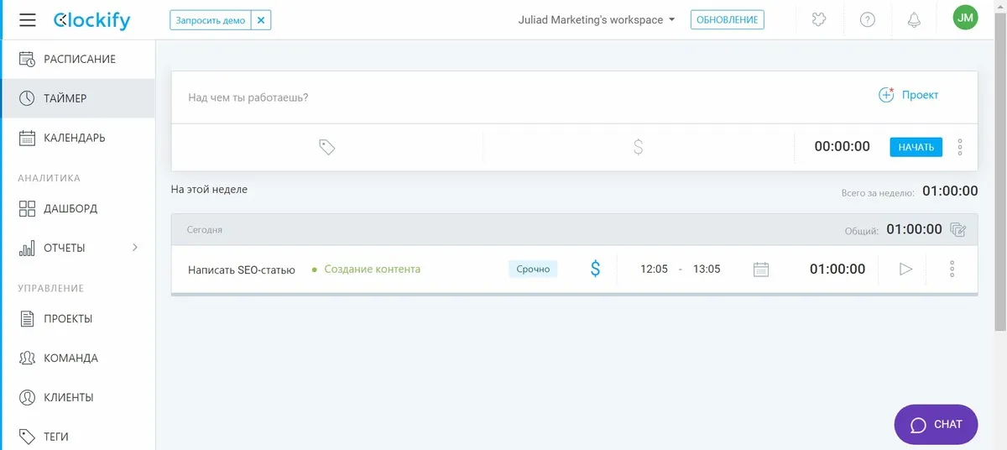Toggle billable dollar sign on the SEO entry
1007x450 pixels.
click(595, 269)
